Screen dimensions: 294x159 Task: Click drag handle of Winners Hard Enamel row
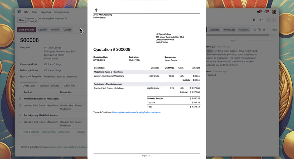pyautogui.click(x=20, y=106)
